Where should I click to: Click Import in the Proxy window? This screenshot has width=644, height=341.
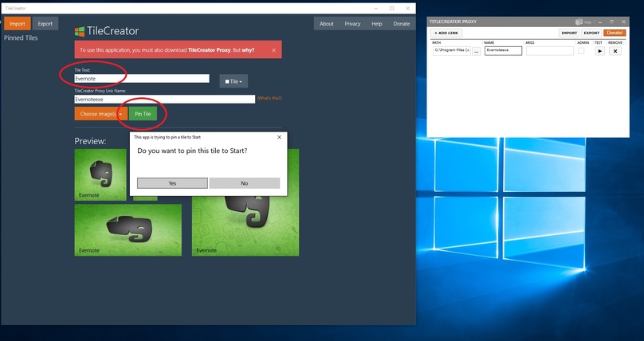pyautogui.click(x=569, y=33)
